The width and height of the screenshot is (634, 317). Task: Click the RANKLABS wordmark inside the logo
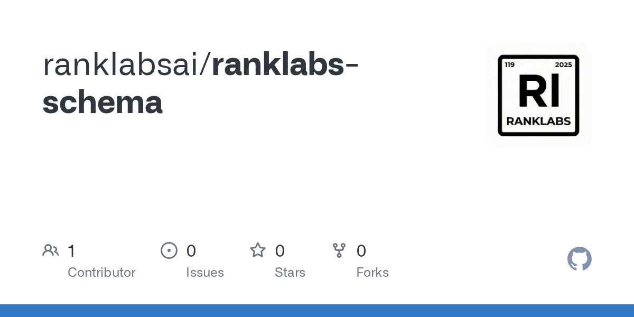(538, 121)
